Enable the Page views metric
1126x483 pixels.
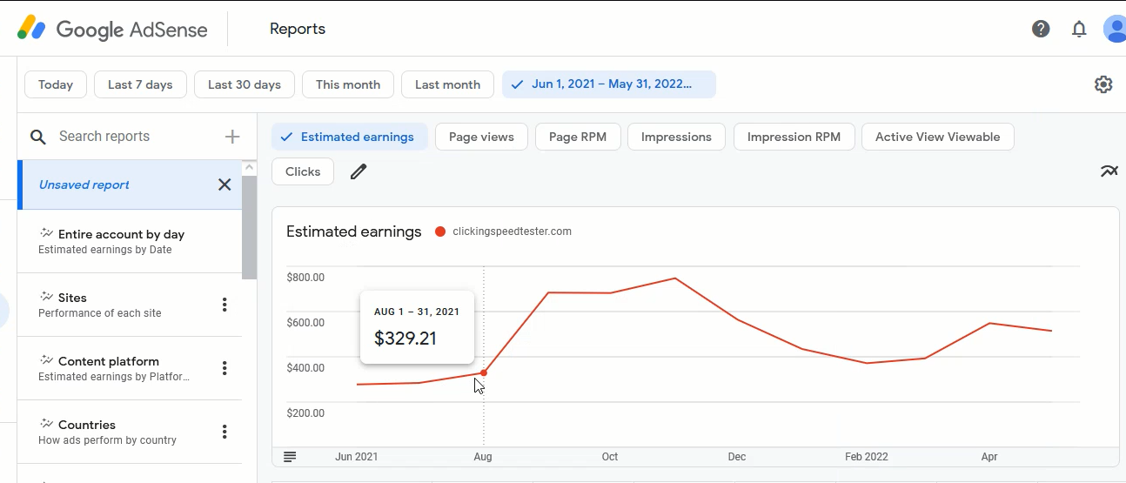(481, 137)
